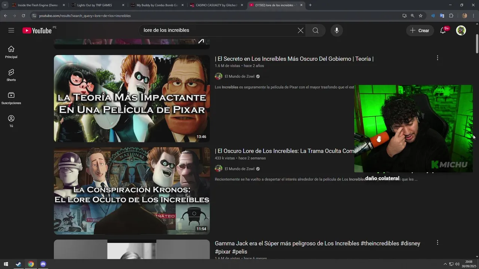Open the 'El Oscuro Lore de Los Increíbles' title
The height and width of the screenshot is (269, 479).
(284, 151)
